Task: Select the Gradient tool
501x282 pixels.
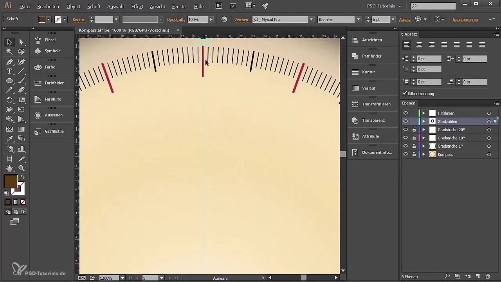Action: (x=21, y=129)
